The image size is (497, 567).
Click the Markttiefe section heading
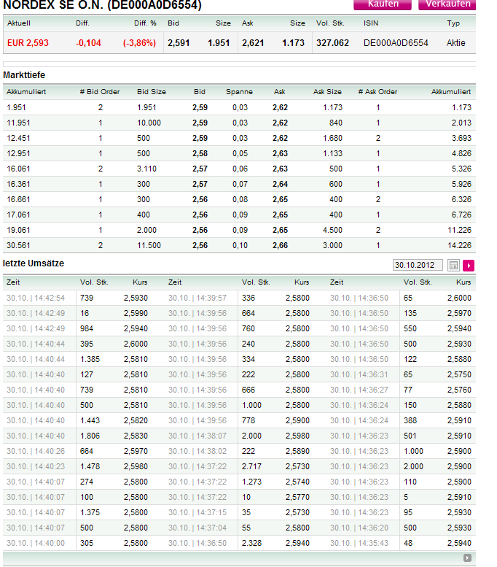click(x=24, y=75)
